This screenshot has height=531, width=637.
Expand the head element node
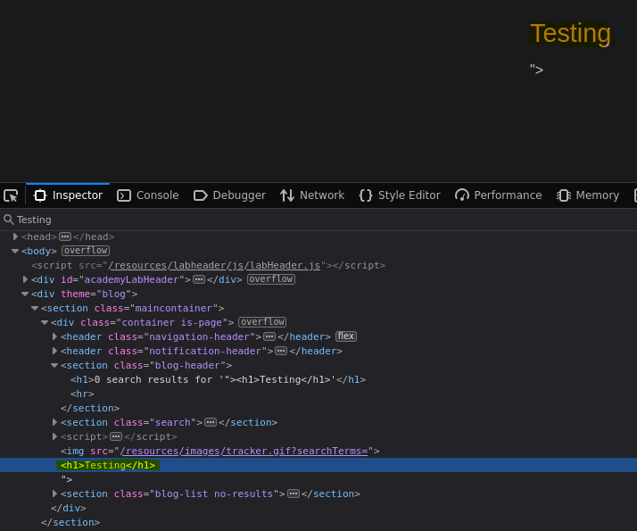[15, 236]
